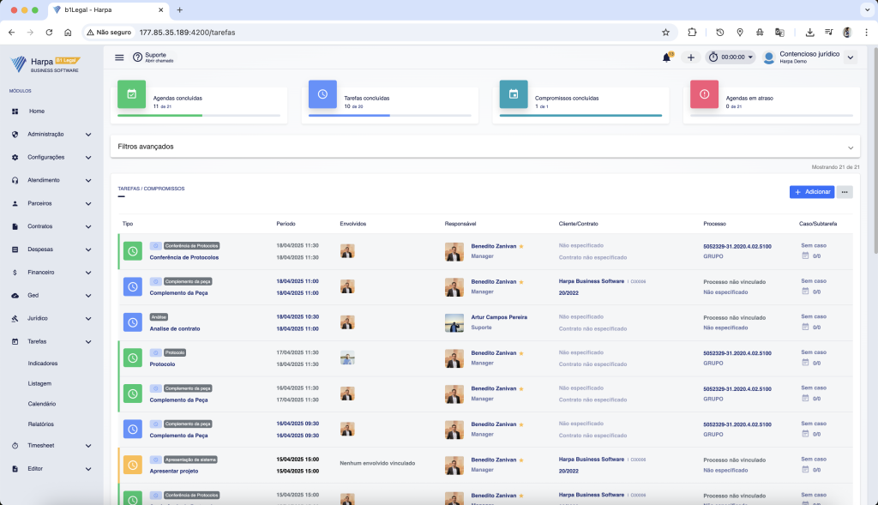The height and width of the screenshot is (505, 878).
Task: Open the Indicadores submenu item
Action: pos(43,364)
